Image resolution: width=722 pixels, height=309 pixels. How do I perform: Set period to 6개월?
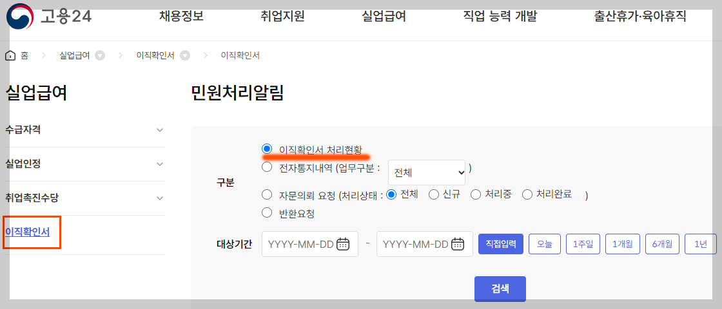point(662,244)
